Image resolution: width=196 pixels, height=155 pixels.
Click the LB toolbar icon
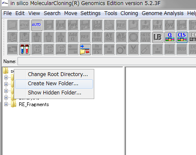(158, 37)
